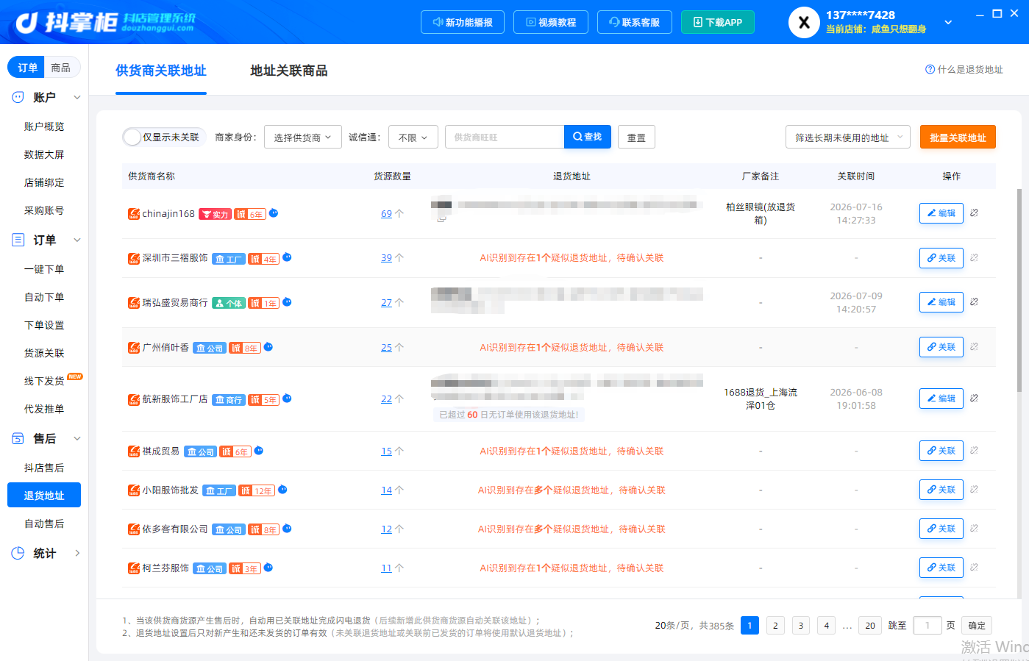The height and width of the screenshot is (661, 1029).
Task: Open the 诚信通 不限 dropdown
Action: (x=413, y=137)
